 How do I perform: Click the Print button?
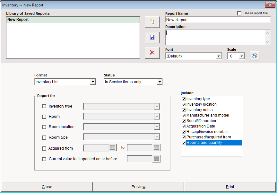pyautogui.click(x=230, y=187)
